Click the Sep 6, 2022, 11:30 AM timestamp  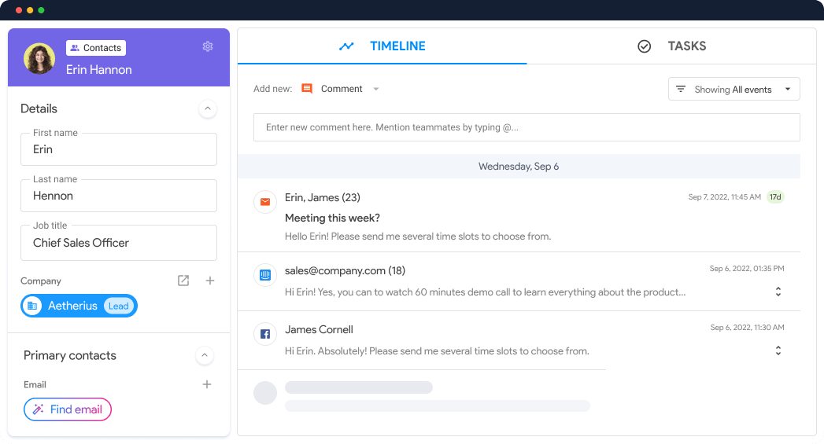pyautogui.click(x=748, y=328)
